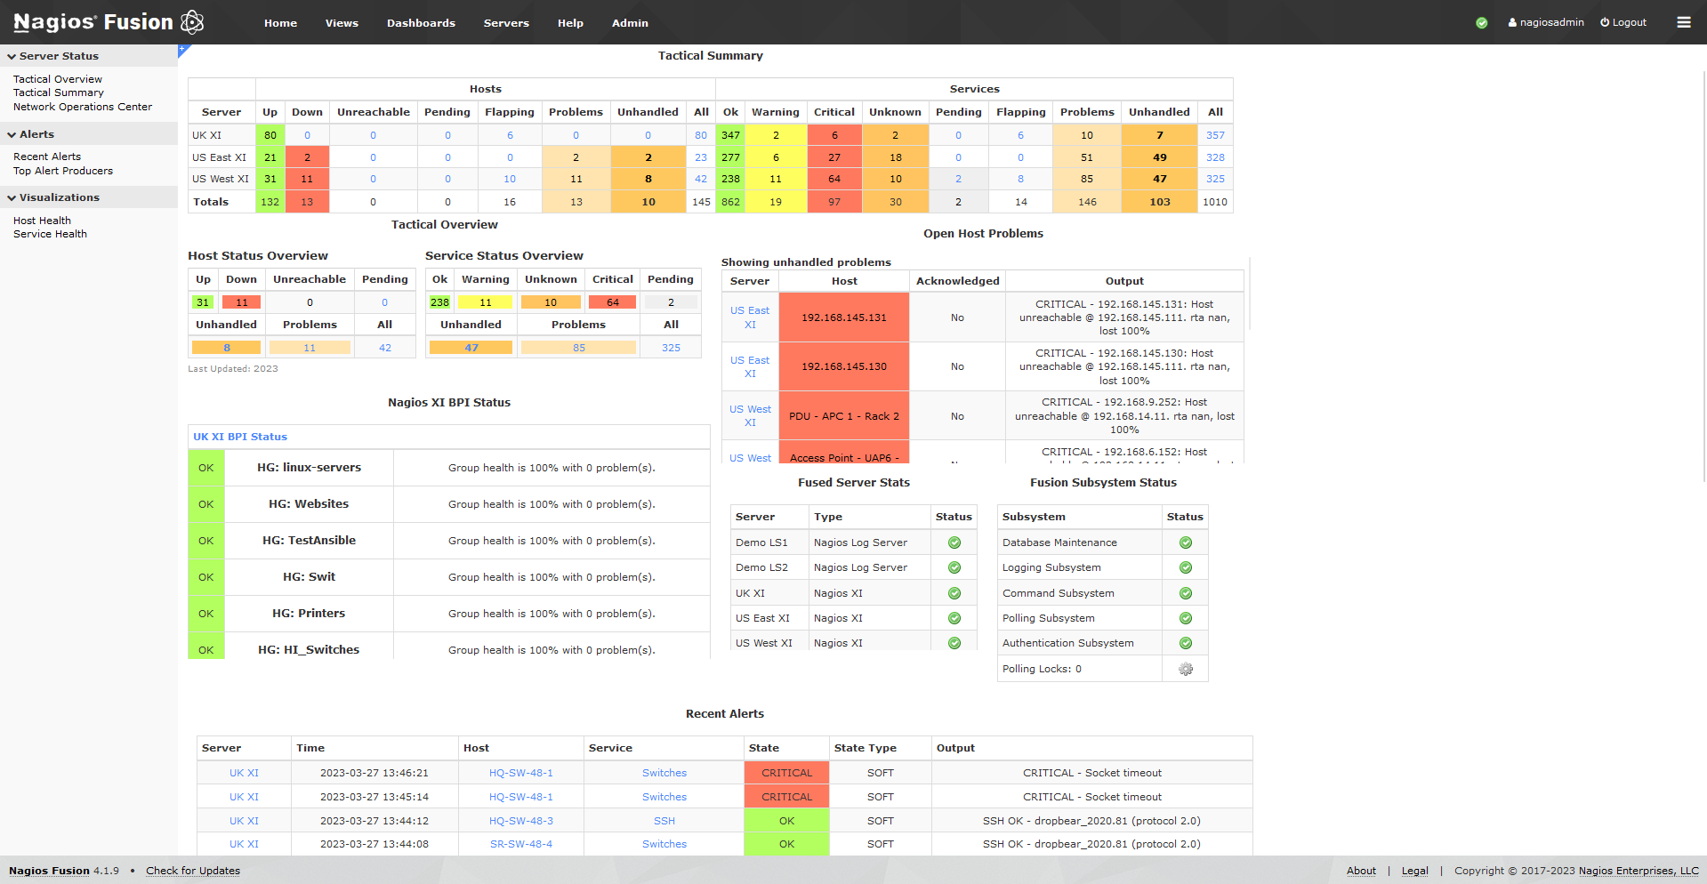Screen dimensions: 1707x884
Task: Click Database Maintenance status check icon
Action: pyautogui.click(x=1185, y=542)
